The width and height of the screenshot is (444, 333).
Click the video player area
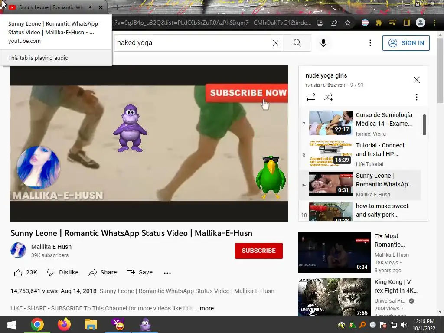(x=149, y=143)
